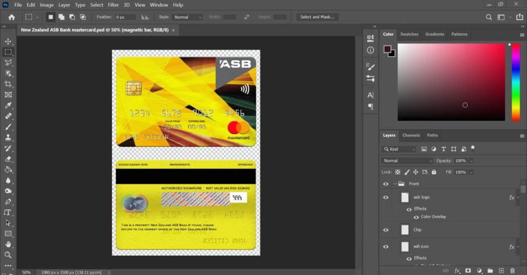The image size is (527, 275).
Task: Select the Object Selection tool
Action: [x=8, y=74]
